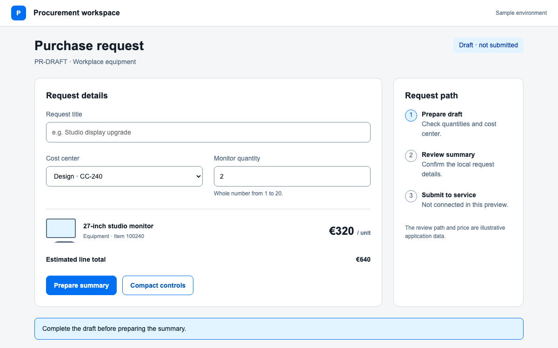Screen dimensions: 558x348
Task: Click the 'Request details' heading
Action: pos(77,96)
